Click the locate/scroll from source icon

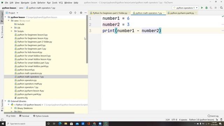71,13
